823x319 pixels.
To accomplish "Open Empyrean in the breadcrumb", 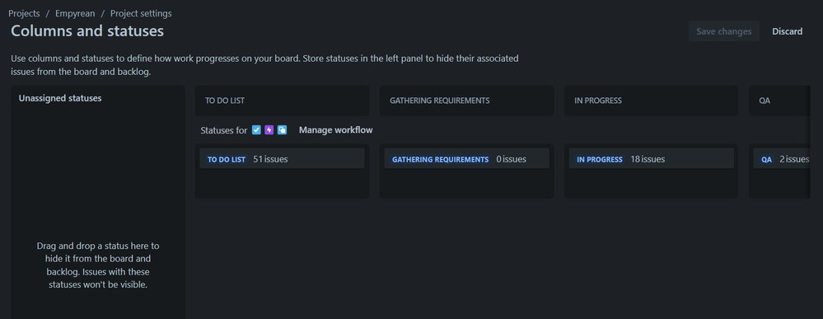I will [x=75, y=13].
